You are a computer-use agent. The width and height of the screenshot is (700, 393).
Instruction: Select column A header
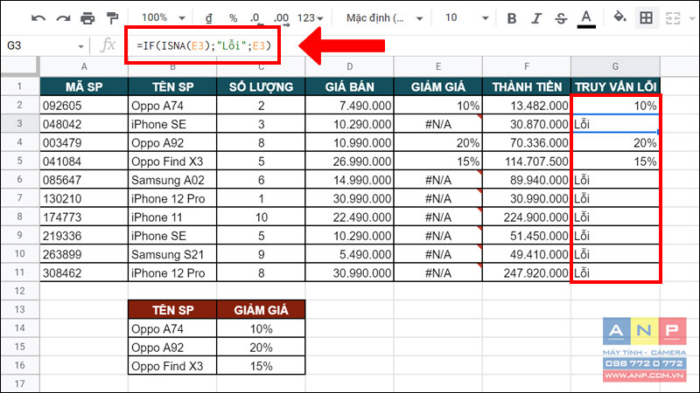point(84,67)
